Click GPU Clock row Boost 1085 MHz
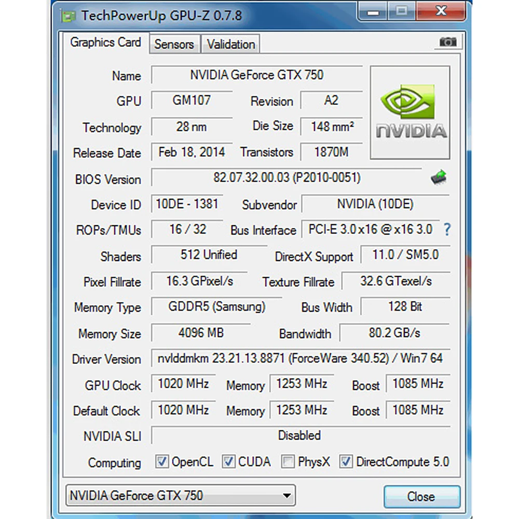This screenshot has height=519, width=519. pyautogui.click(x=418, y=384)
